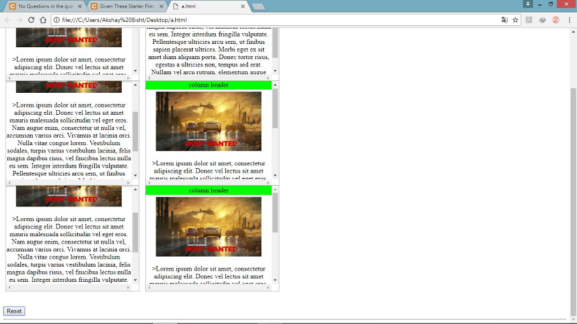Minimize the Chrome window
Viewport: 577px width, 324px height.
pyautogui.click(x=539, y=4)
